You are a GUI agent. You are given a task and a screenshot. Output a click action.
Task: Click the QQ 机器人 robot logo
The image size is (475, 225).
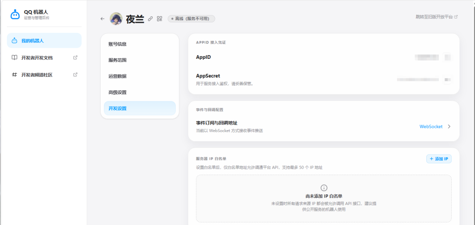coord(15,14)
